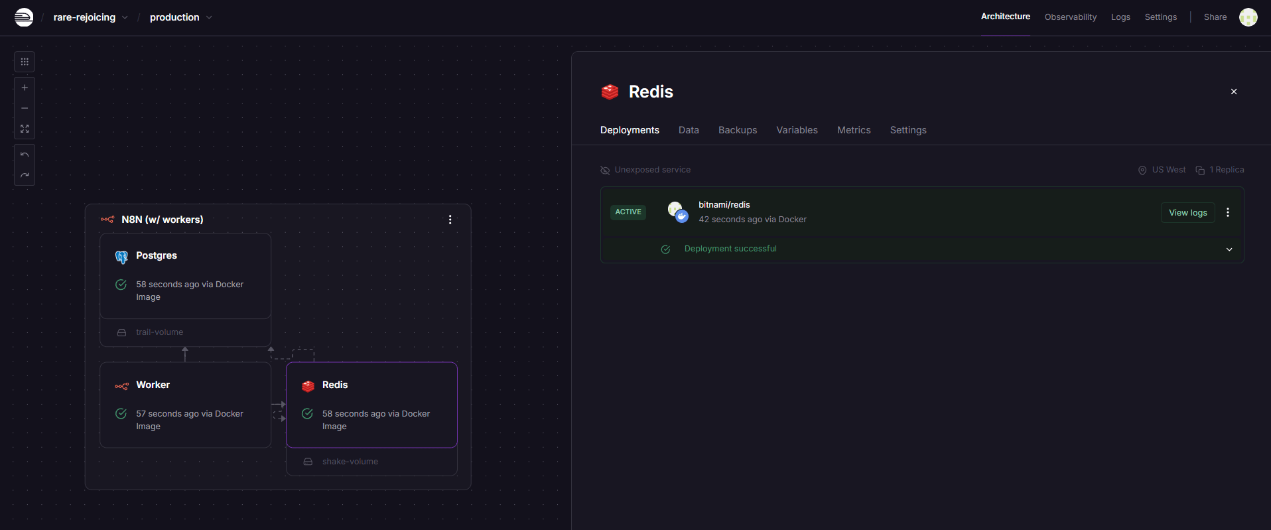The width and height of the screenshot is (1271, 530).
Task: Close the Redis service panel
Action: [1234, 92]
